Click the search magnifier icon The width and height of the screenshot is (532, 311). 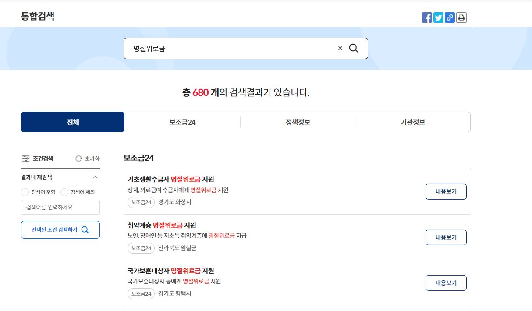tap(354, 48)
